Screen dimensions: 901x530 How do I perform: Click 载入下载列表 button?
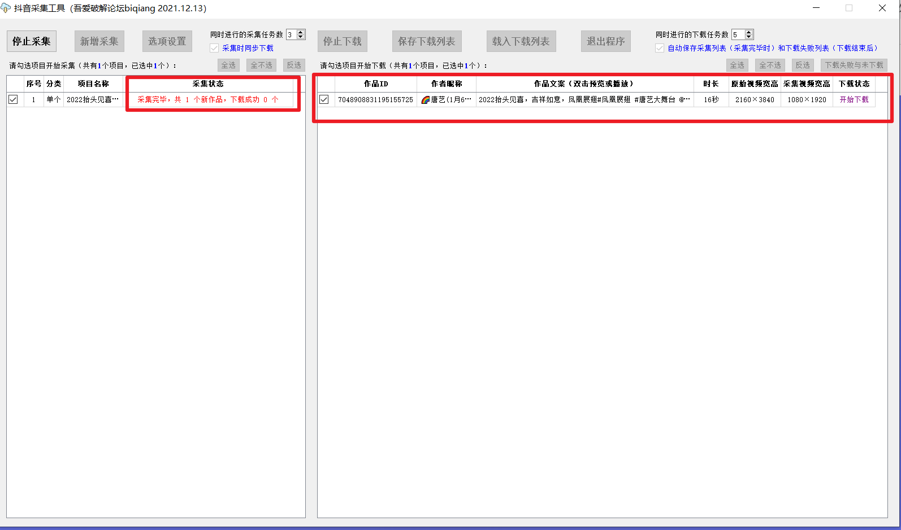521,41
